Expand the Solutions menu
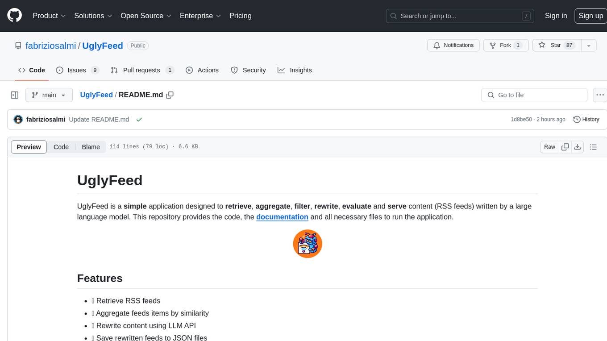This screenshot has height=341, width=607. pyautogui.click(x=93, y=16)
